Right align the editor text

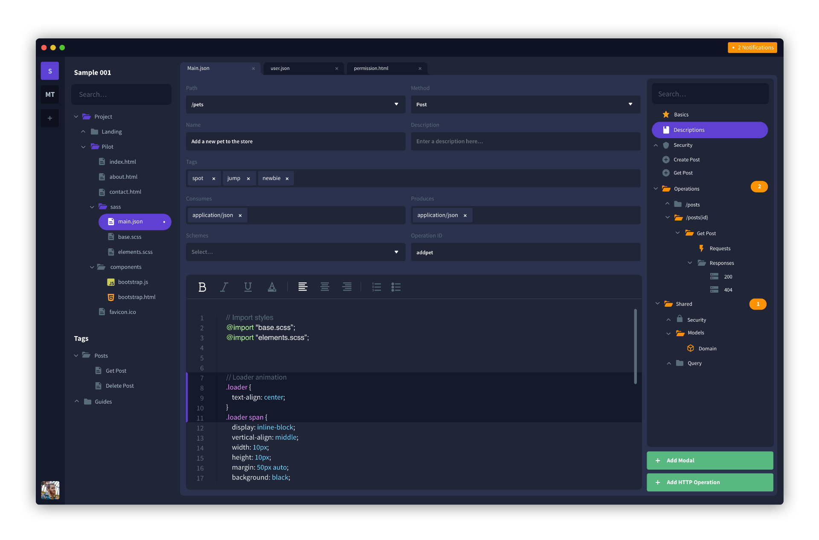pos(347,287)
